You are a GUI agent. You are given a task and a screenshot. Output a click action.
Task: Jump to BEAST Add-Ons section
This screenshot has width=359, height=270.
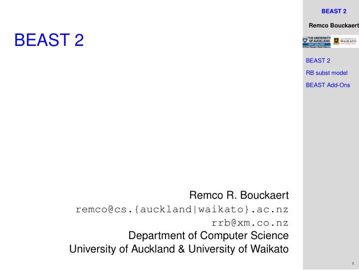(x=328, y=85)
